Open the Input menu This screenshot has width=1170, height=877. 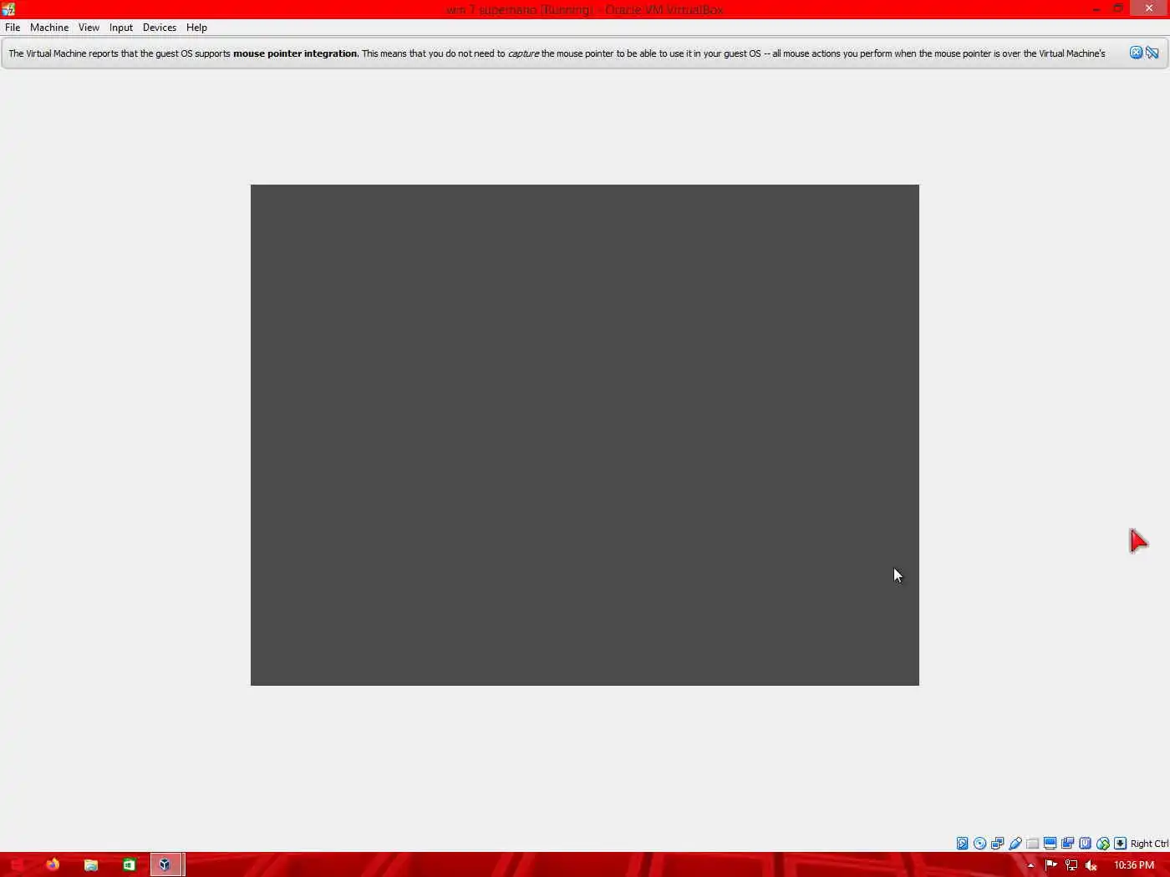pos(121,28)
